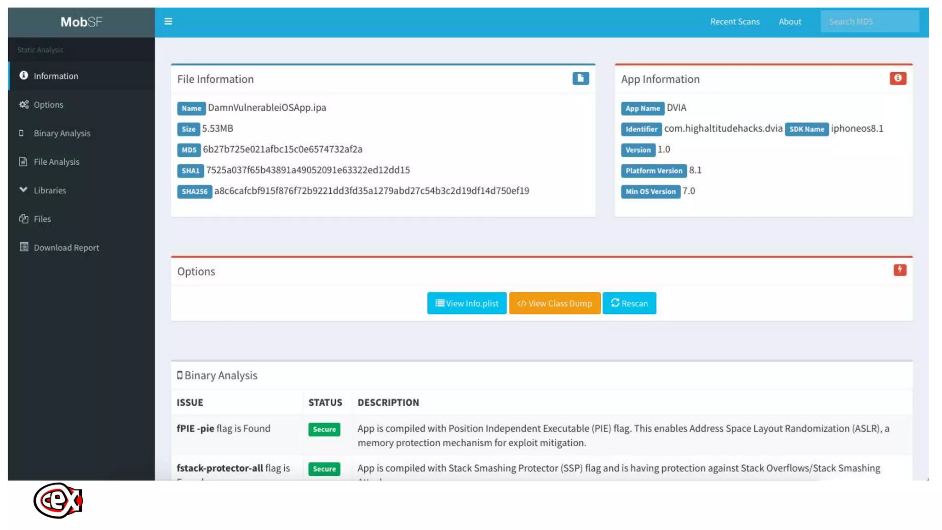This screenshot has width=942, height=530.
Task: Click the STATUS column header
Action: pos(325,403)
